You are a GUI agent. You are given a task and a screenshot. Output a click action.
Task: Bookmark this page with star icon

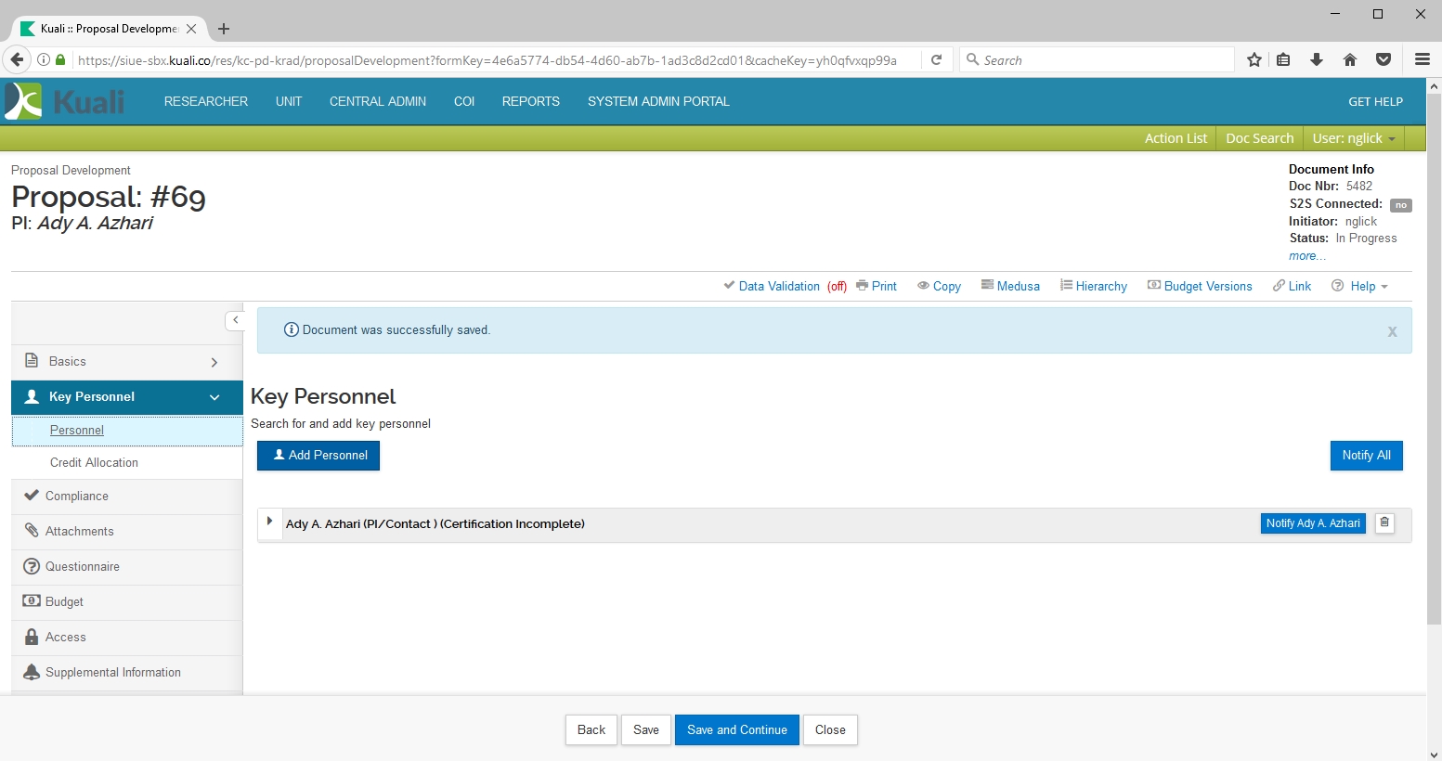coord(1254,60)
